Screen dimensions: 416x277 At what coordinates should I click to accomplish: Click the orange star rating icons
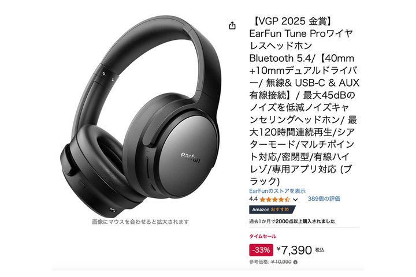tap(275, 199)
